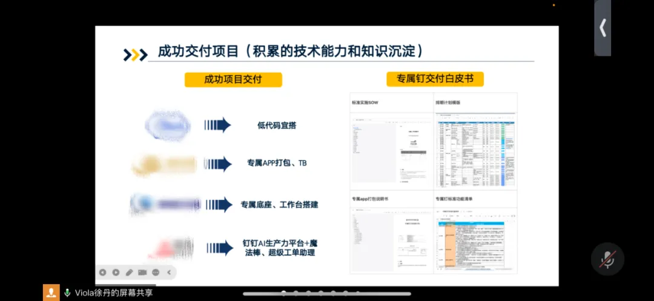
Task: Tap the white active page indicator dot
Action: pos(283,293)
